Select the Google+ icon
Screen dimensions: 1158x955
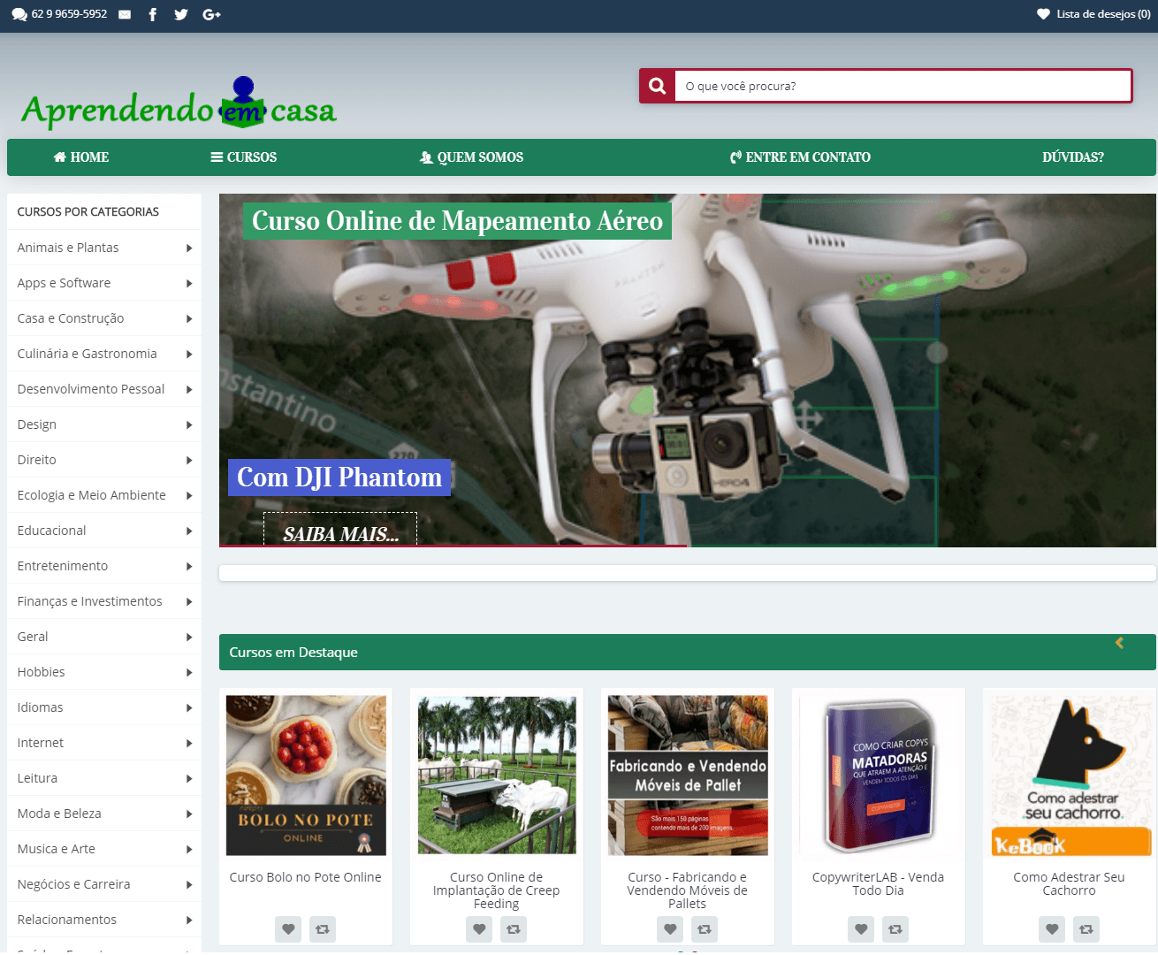click(x=211, y=14)
